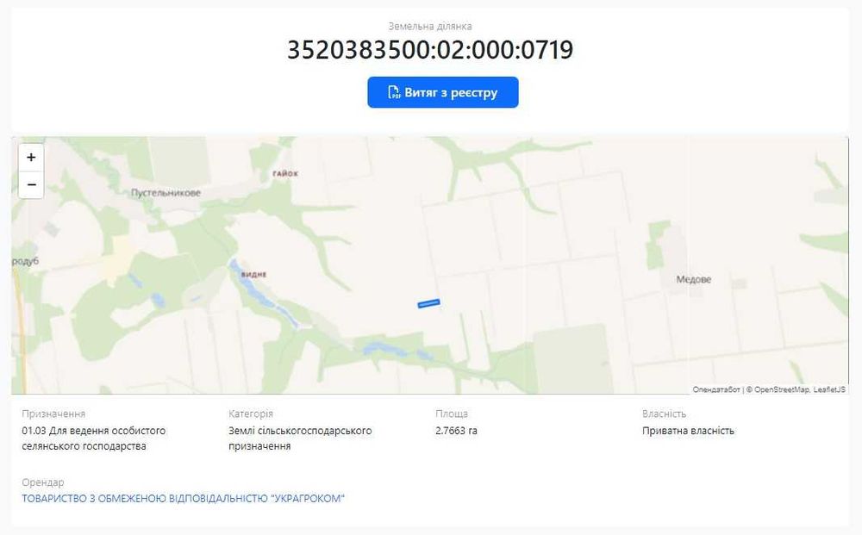Open the OpenStreetMap attribution link
Viewport: 862px width, 535px height.
[782, 389]
